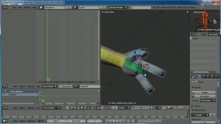
Task: Browse actions icon next to handCurl
Action: tap(76, 86)
